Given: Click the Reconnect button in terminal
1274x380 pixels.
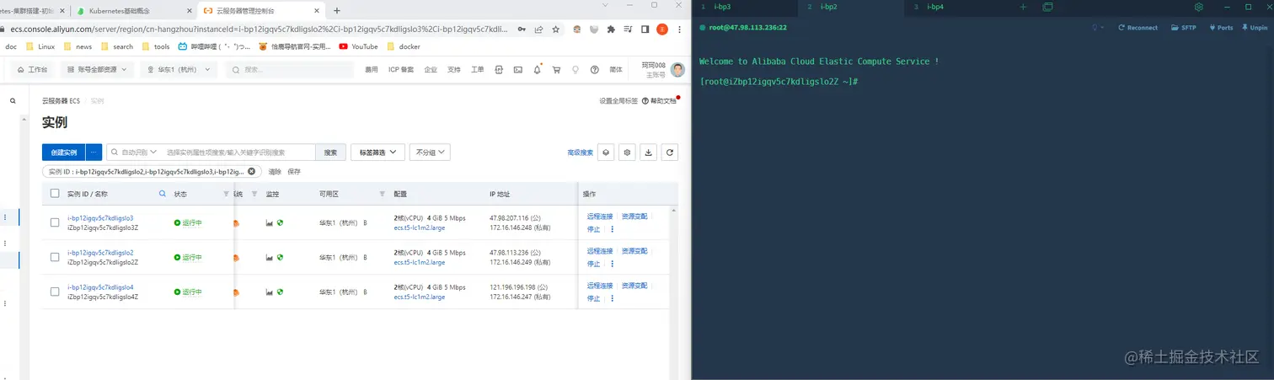Looking at the screenshot, I should click(x=1137, y=28).
